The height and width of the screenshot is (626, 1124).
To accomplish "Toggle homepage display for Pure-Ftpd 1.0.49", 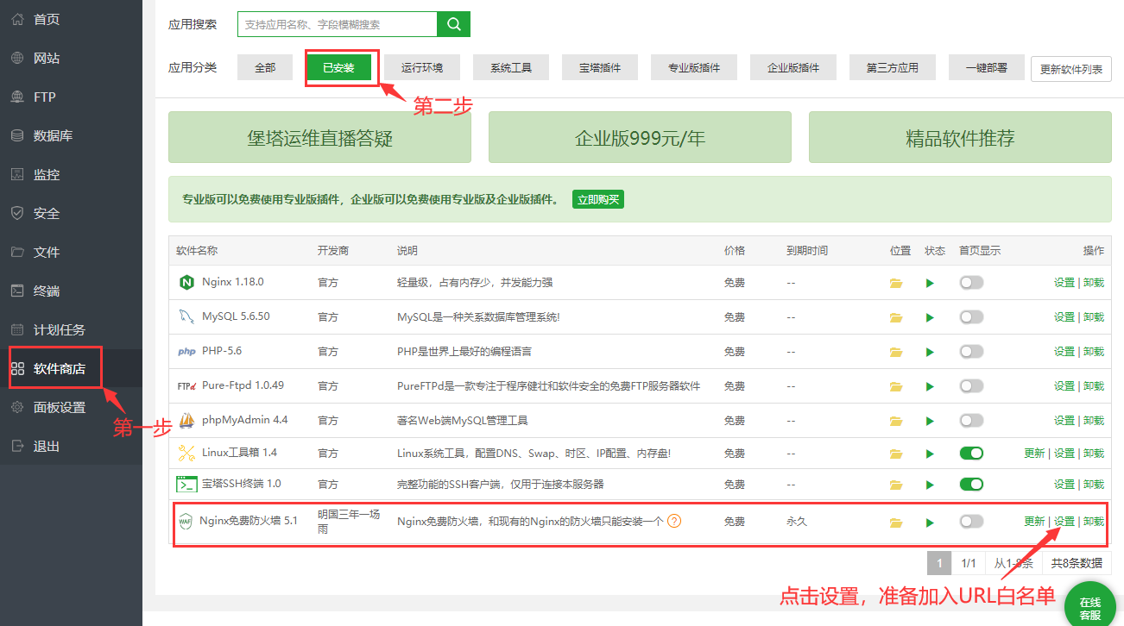I will [x=971, y=386].
